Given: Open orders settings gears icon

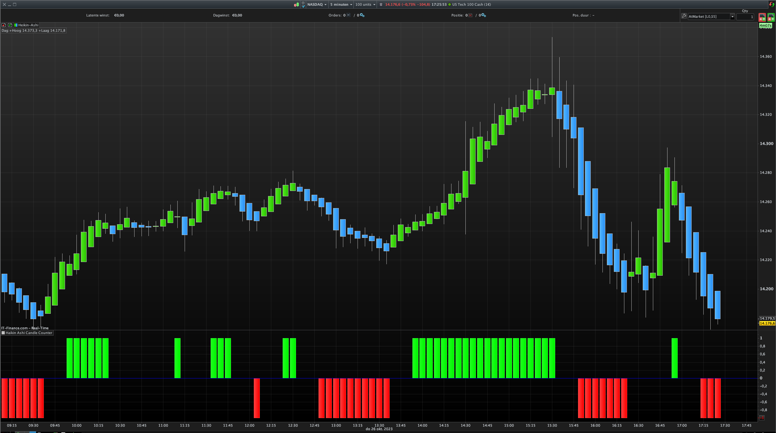Looking at the screenshot, I should coord(362,15).
